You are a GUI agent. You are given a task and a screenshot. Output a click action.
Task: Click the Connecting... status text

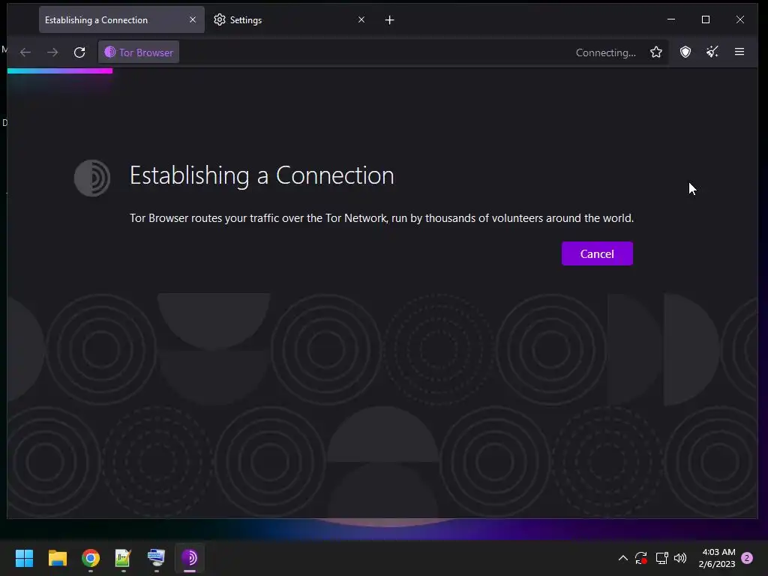coord(605,53)
